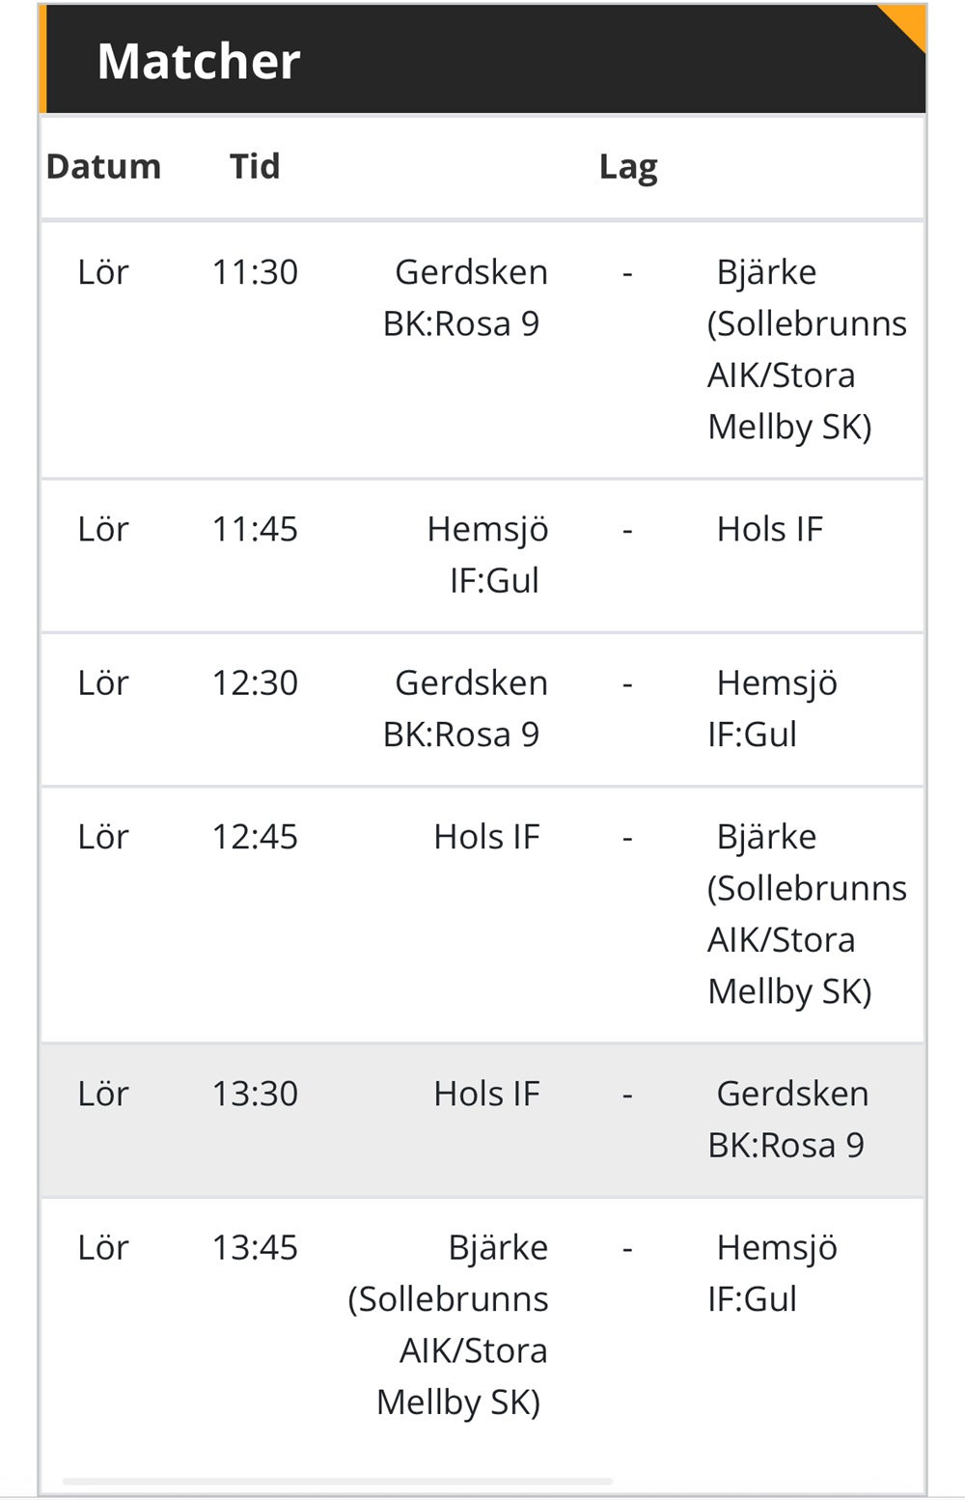Click Hols IF in the 12:45 match
The image size is (965, 1500).
point(486,837)
